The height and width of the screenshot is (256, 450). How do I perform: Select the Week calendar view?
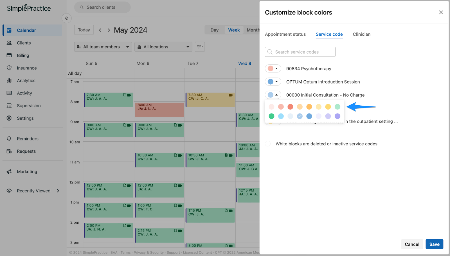coord(234,30)
